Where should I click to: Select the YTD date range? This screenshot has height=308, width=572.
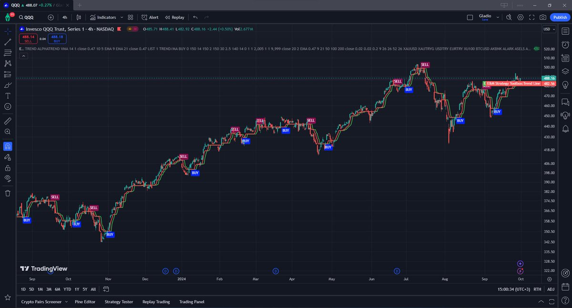pos(67,289)
